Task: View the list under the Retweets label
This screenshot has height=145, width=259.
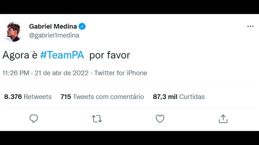Action: click(x=38, y=97)
